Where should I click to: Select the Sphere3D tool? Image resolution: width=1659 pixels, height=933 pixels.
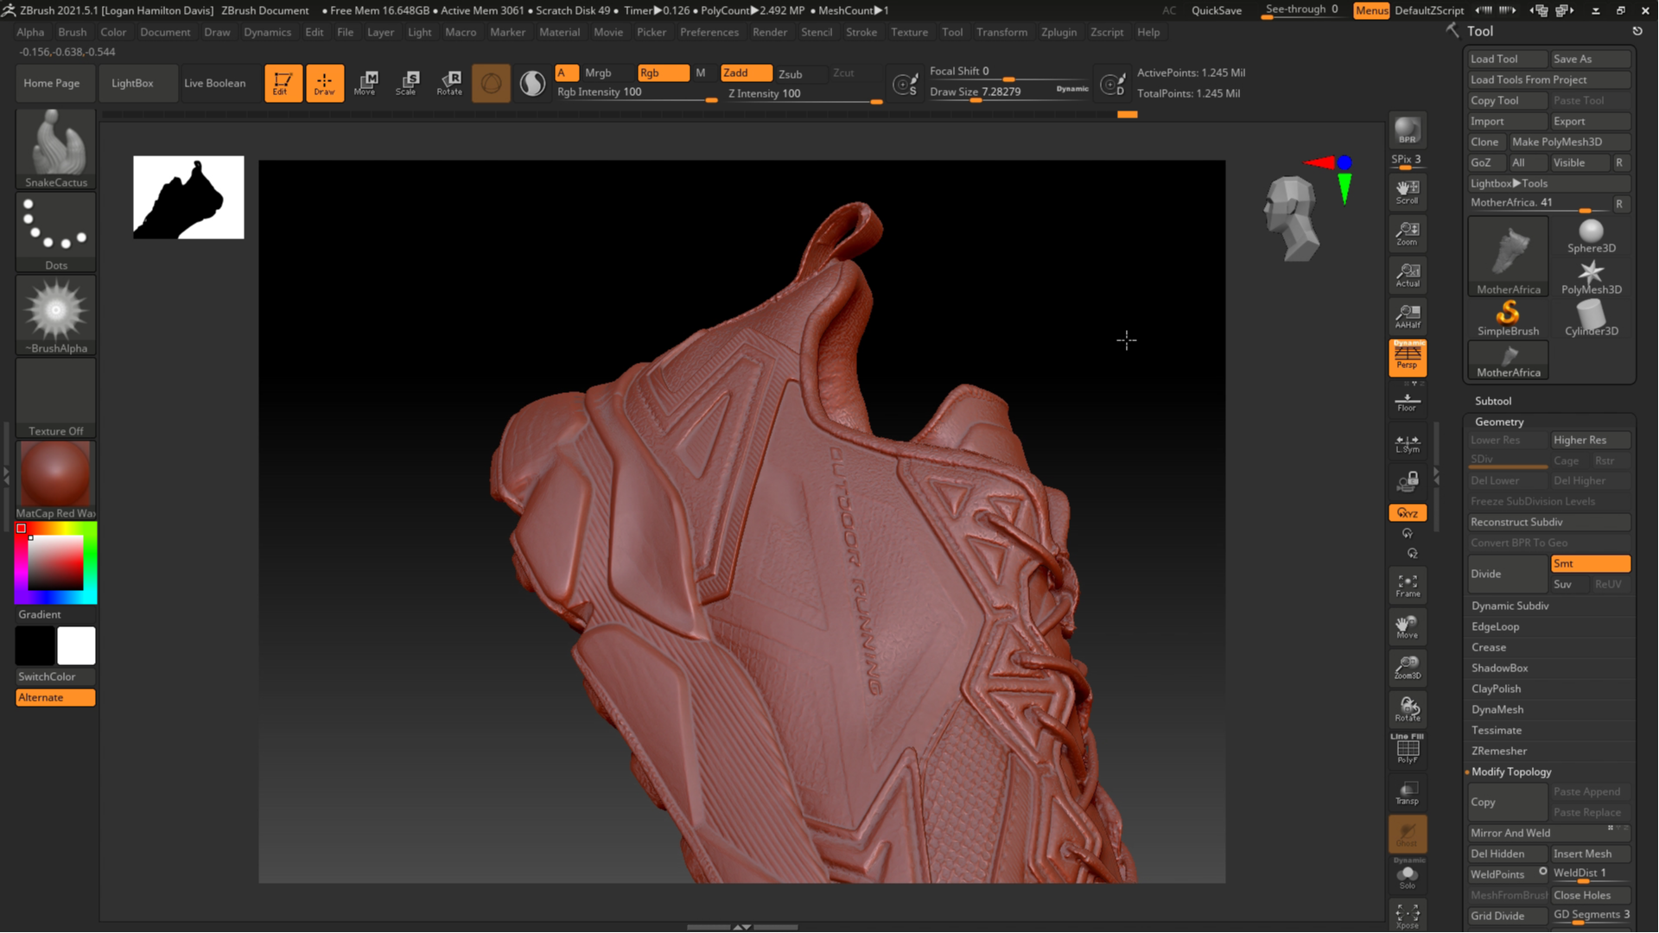pyautogui.click(x=1591, y=236)
